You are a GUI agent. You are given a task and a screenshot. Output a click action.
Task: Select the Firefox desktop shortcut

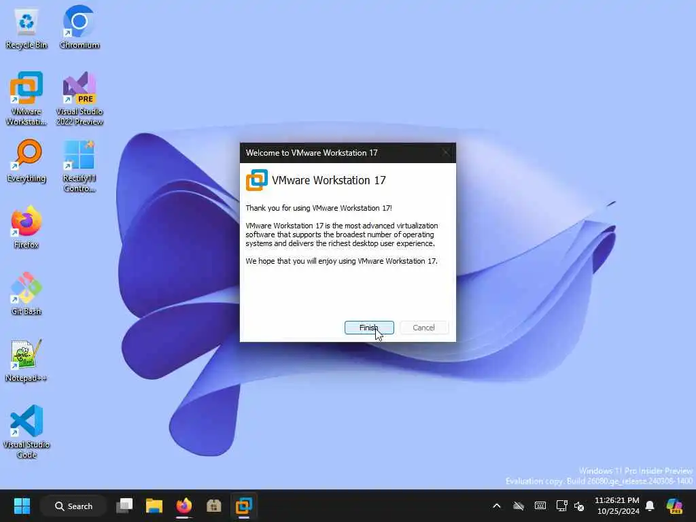click(x=27, y=227)
